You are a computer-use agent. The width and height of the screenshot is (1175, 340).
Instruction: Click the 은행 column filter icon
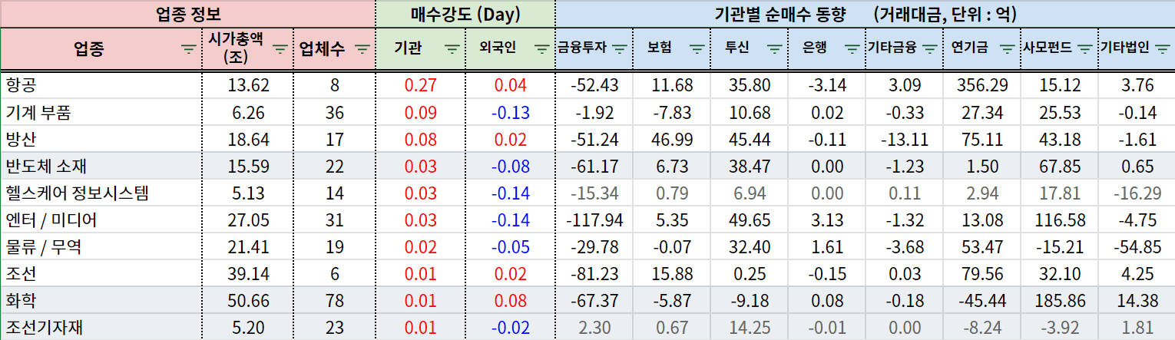(852, 49)
